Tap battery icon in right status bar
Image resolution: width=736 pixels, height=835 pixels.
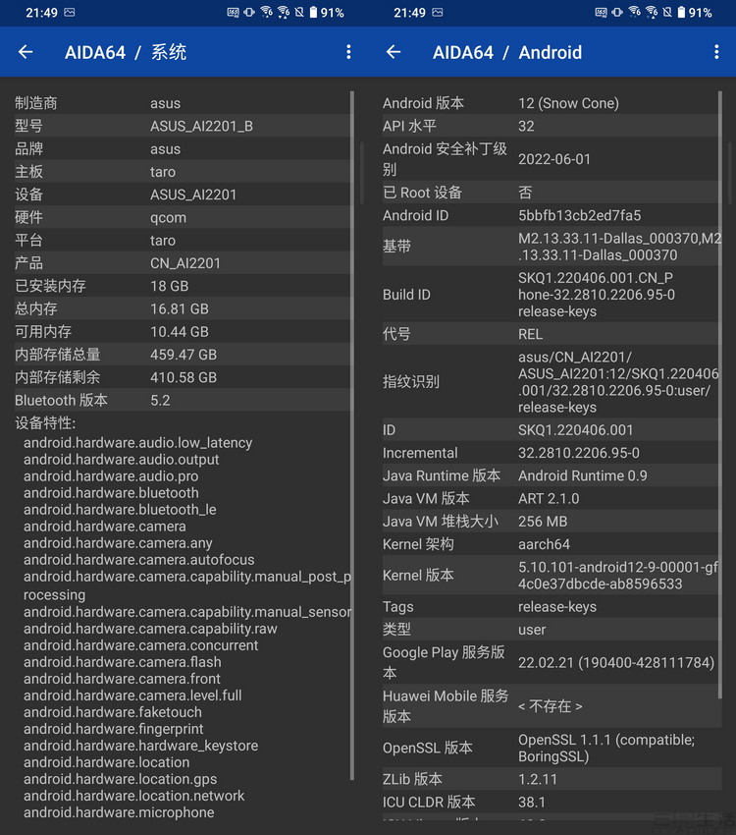click(681, 12)
